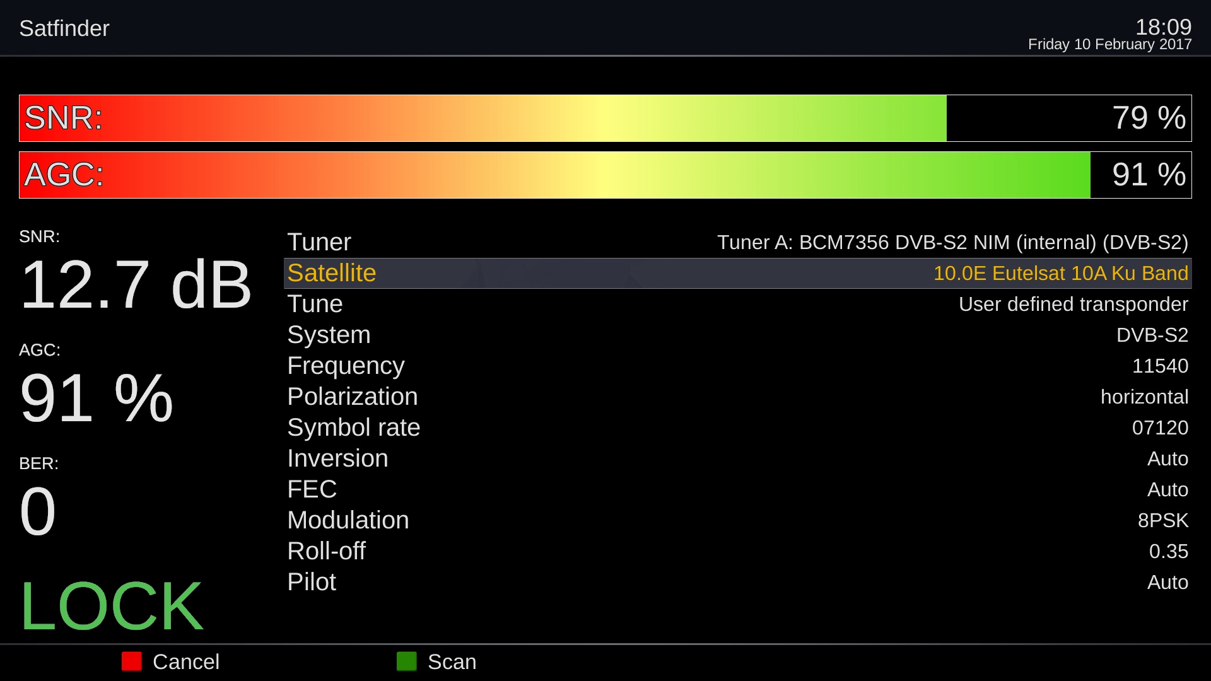
Task: Click the Cancel label
Action: coord(185,661)
